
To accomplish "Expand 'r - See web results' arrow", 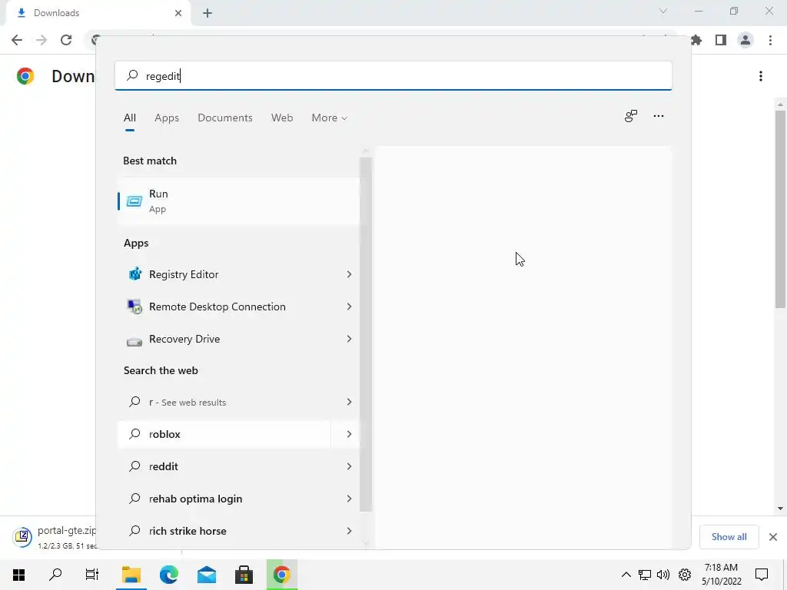I will [x=349, y=402].
